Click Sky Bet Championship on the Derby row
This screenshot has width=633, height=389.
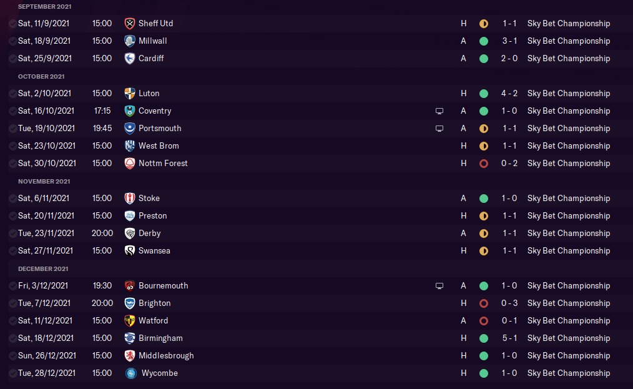click(569, 233)
